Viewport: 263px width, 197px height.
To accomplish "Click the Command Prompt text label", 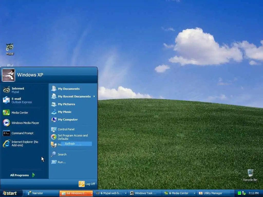I will click(23, 133).
